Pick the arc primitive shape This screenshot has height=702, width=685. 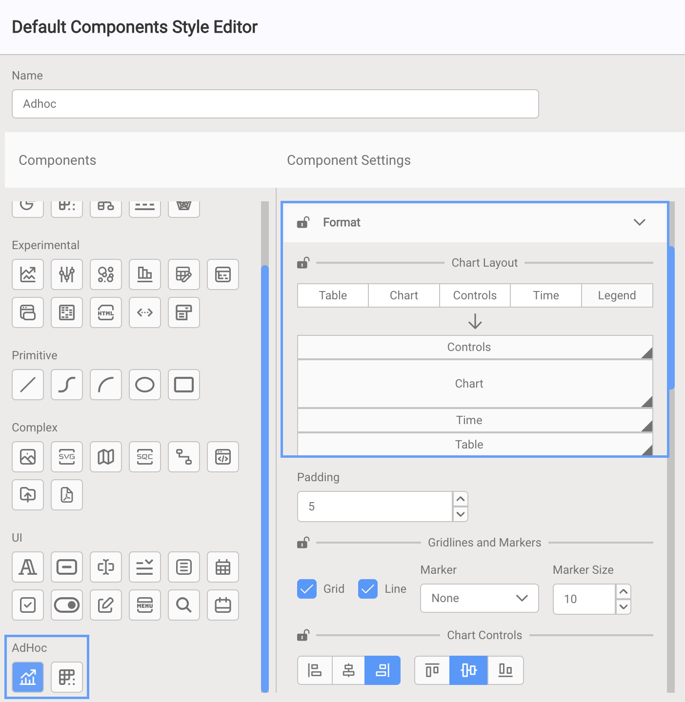(106, 385)
